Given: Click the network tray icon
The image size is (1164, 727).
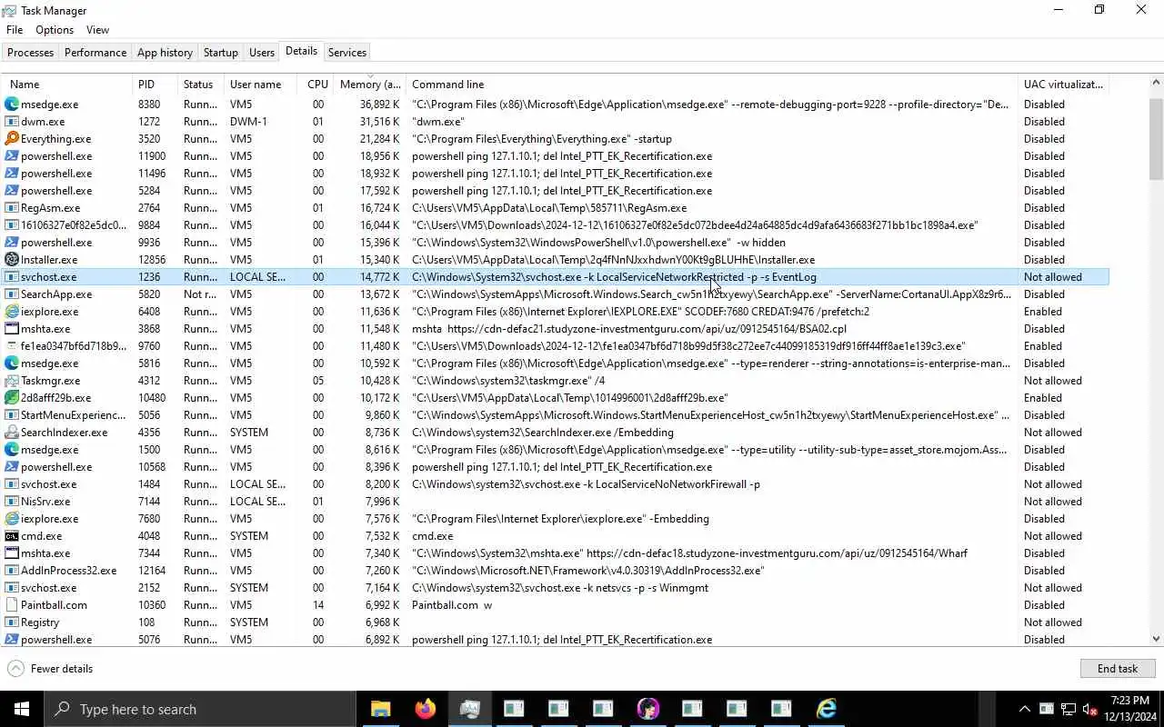Looking at the screenshot, I should coord(1068,709).
